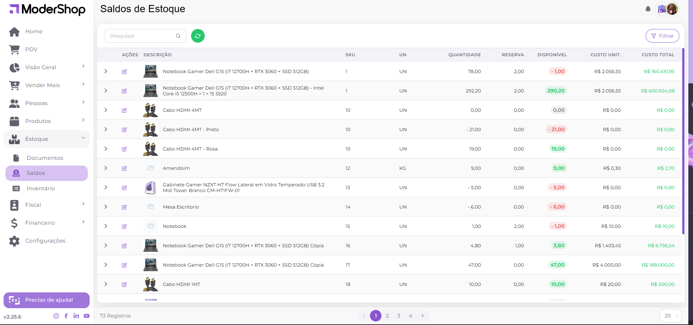Go to the next page arrow
The height and width of the screenshot is (325, 693).
click(x=423, y=316)
